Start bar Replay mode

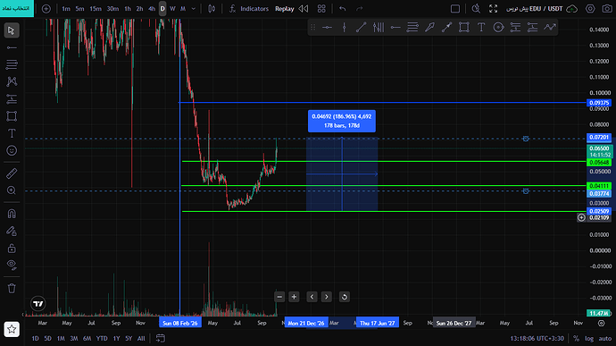(285, 9)
